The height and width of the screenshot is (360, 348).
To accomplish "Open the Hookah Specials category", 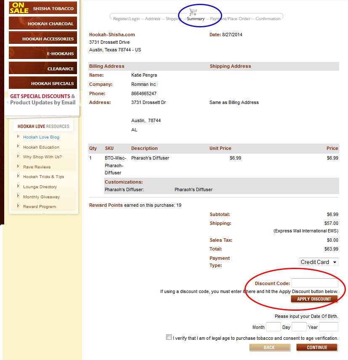I will [43, 83].
